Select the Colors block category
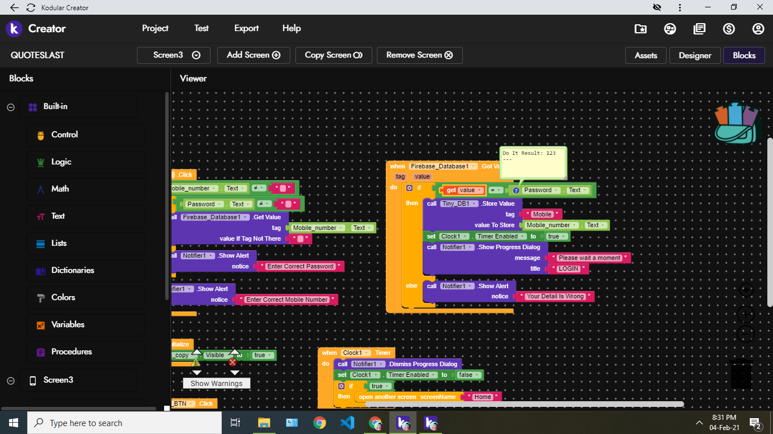 [63, 297]
